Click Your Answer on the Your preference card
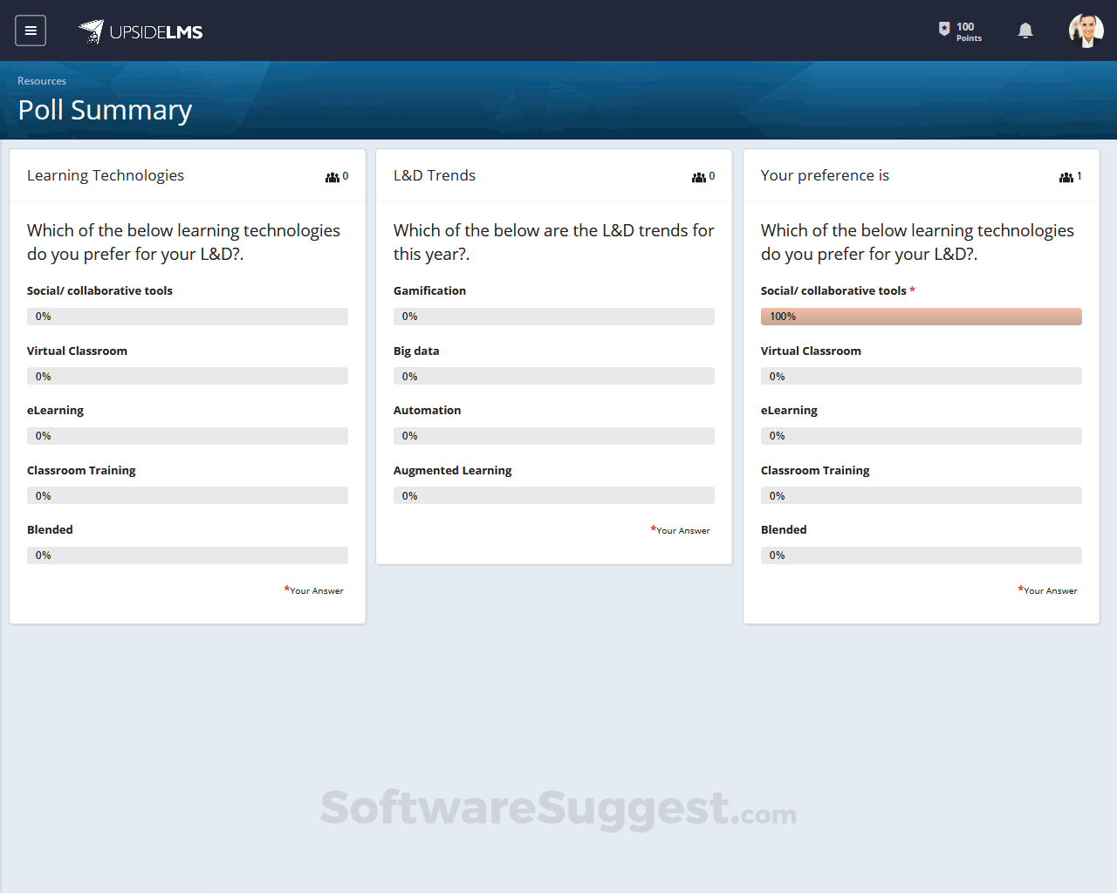Viewport: 1117px width, 893px height. (x=1048, y=590)
